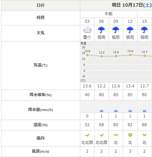Click the 風速(m/s) row header
The width and height of the screenshot is (152, 157).
pyautogui.click(x=40, y=151)
